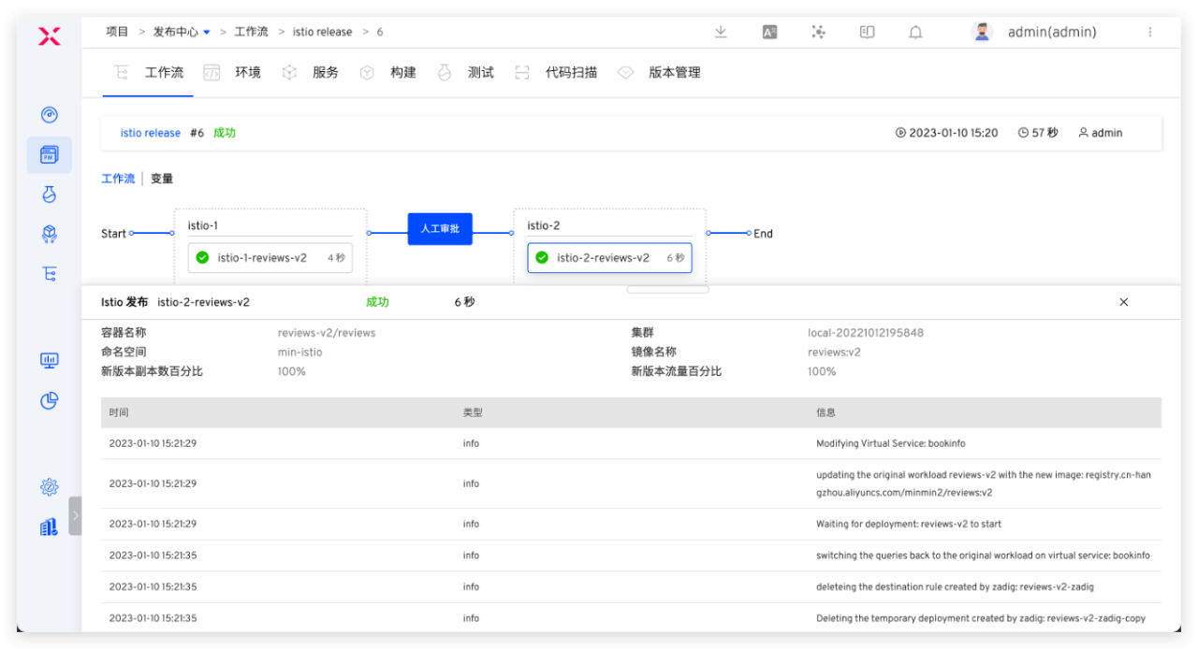Click the 人工审批 approval button
The height and width of the screenshot is (649, 1198).
(440, 229)
